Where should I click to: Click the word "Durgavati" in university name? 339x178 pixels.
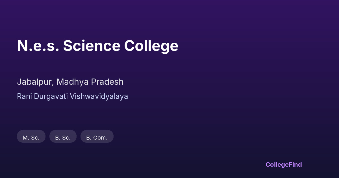pos(51,96)
